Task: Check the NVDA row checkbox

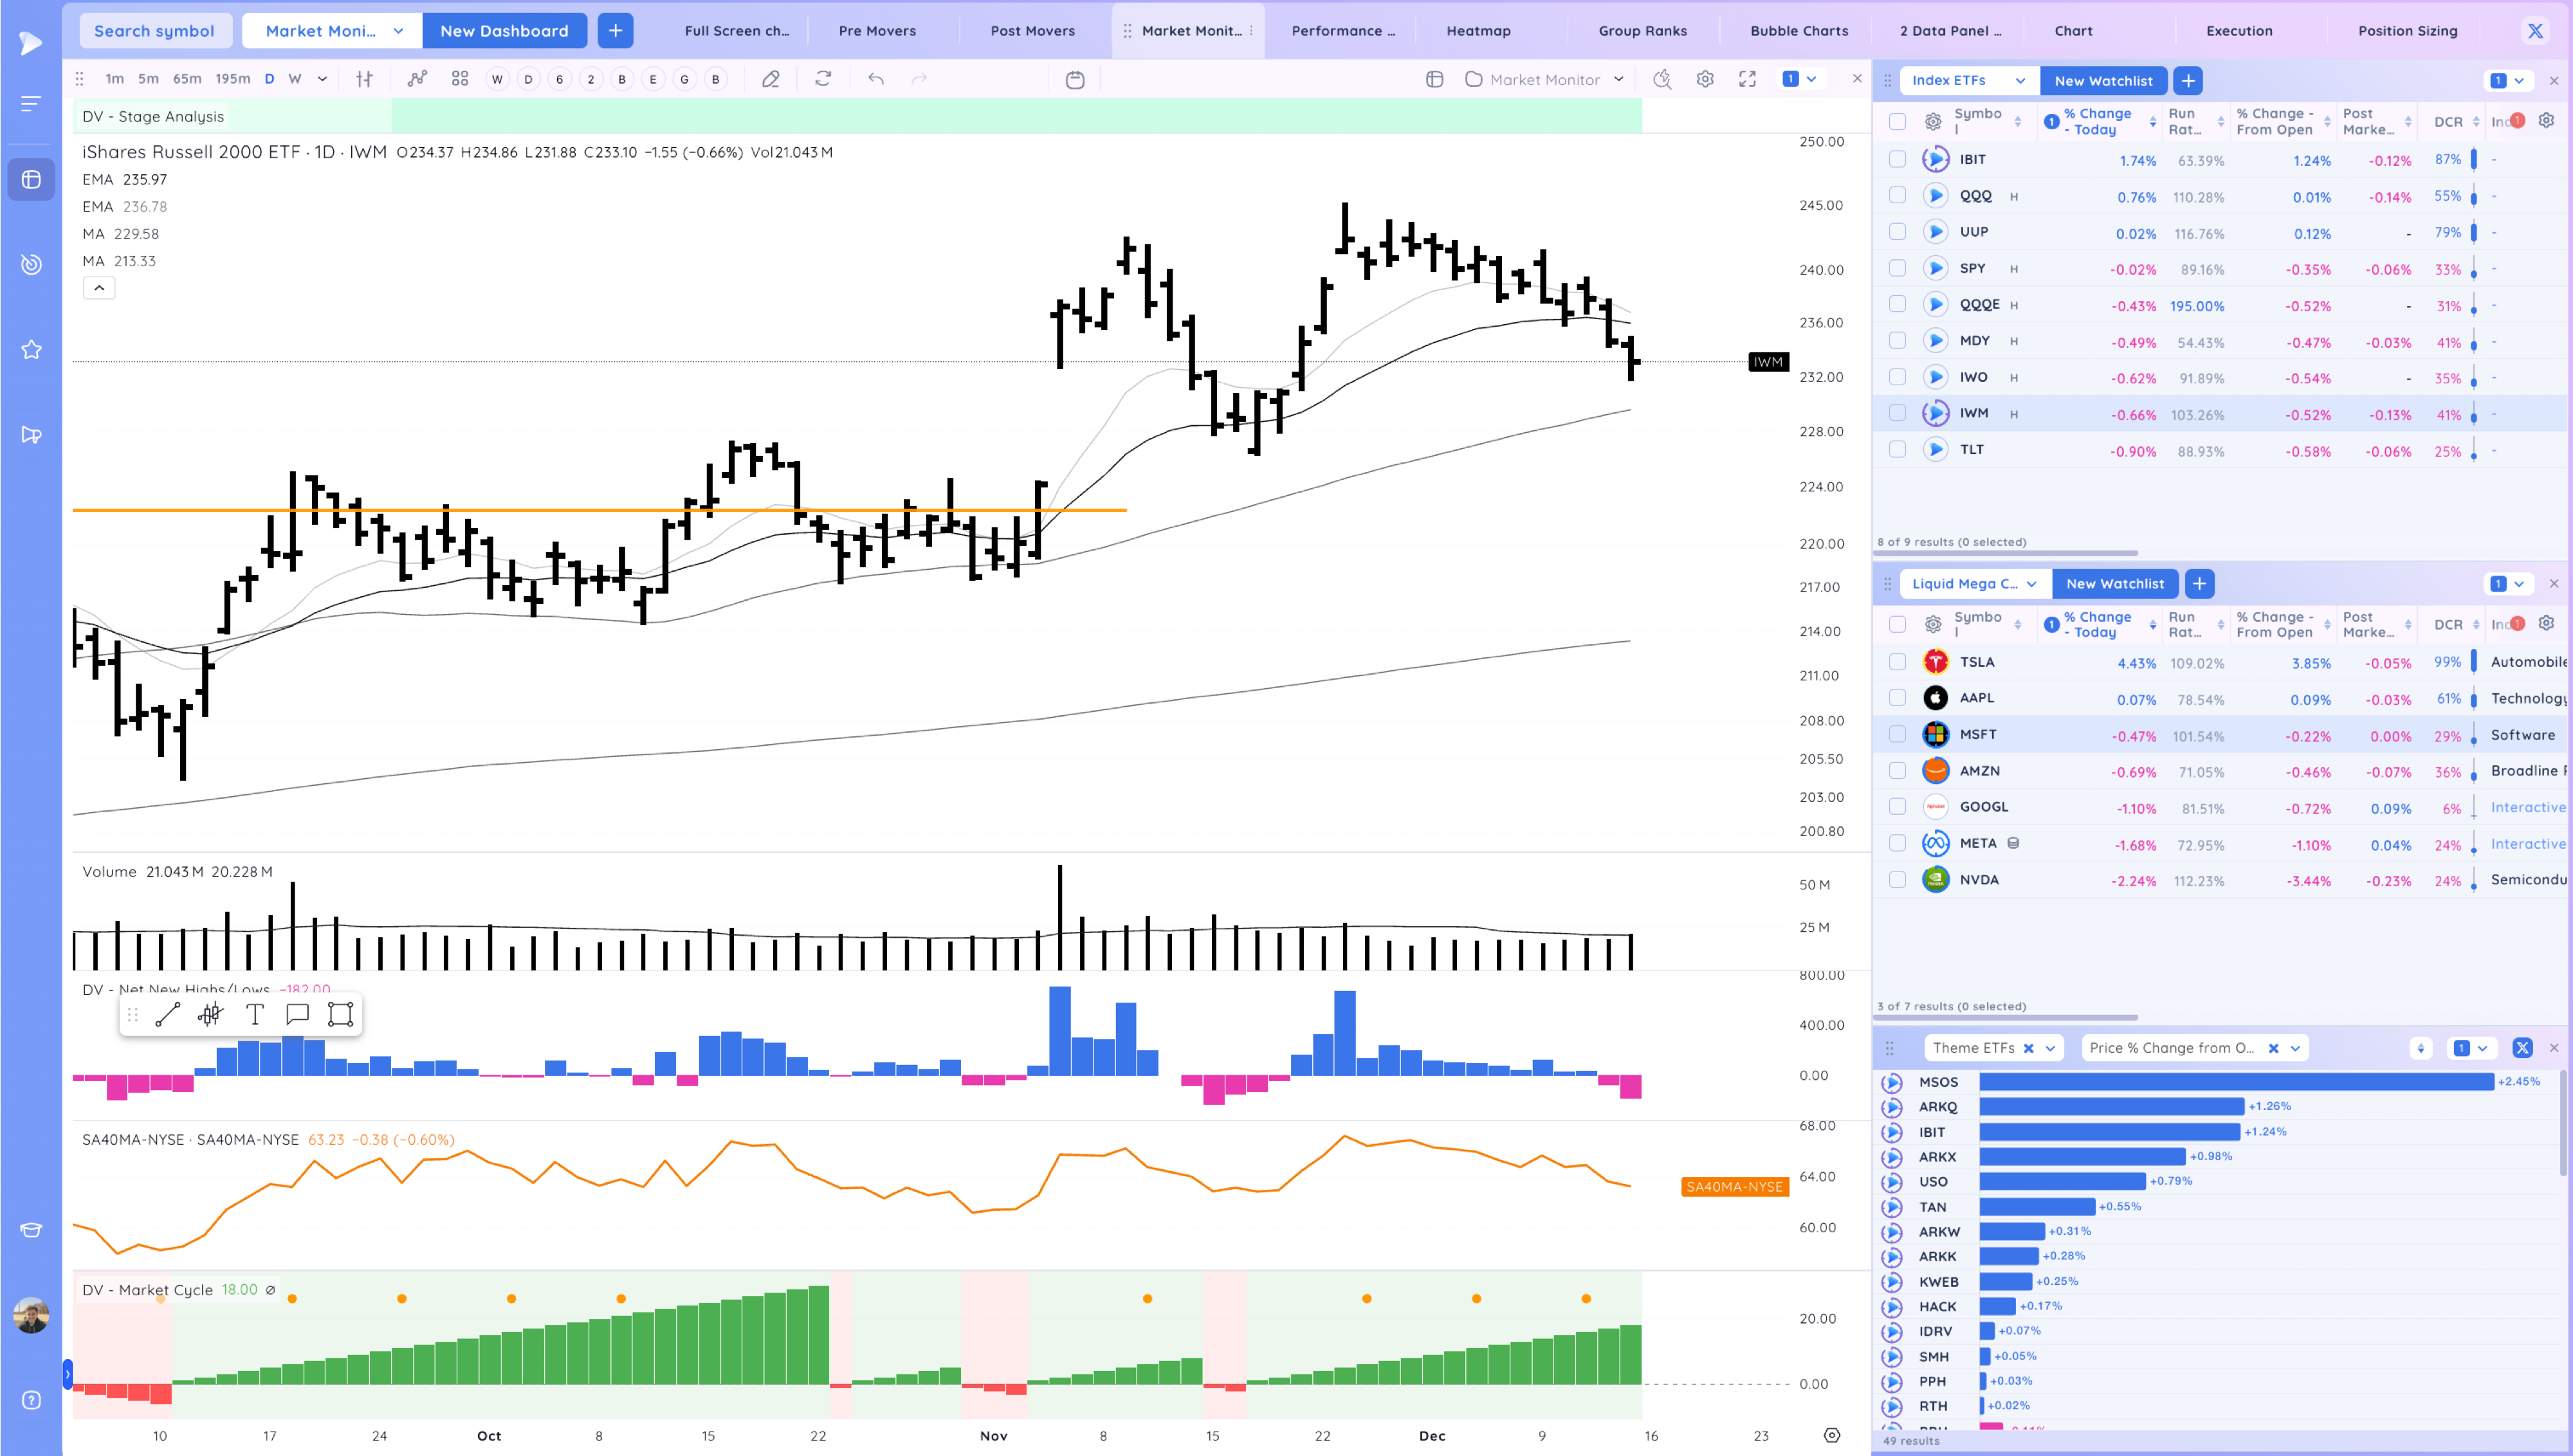Action: [1897, 880]
